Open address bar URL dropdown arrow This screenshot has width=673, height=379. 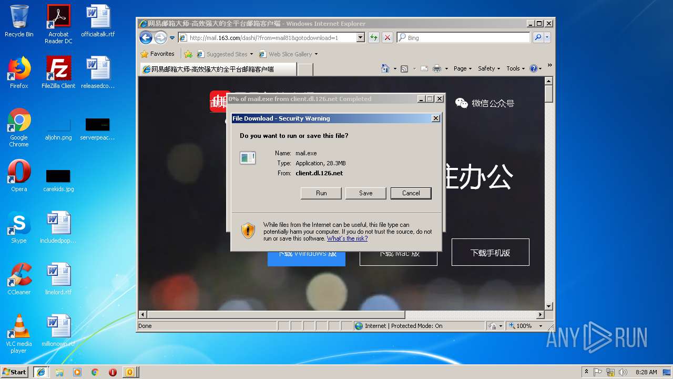360,37
